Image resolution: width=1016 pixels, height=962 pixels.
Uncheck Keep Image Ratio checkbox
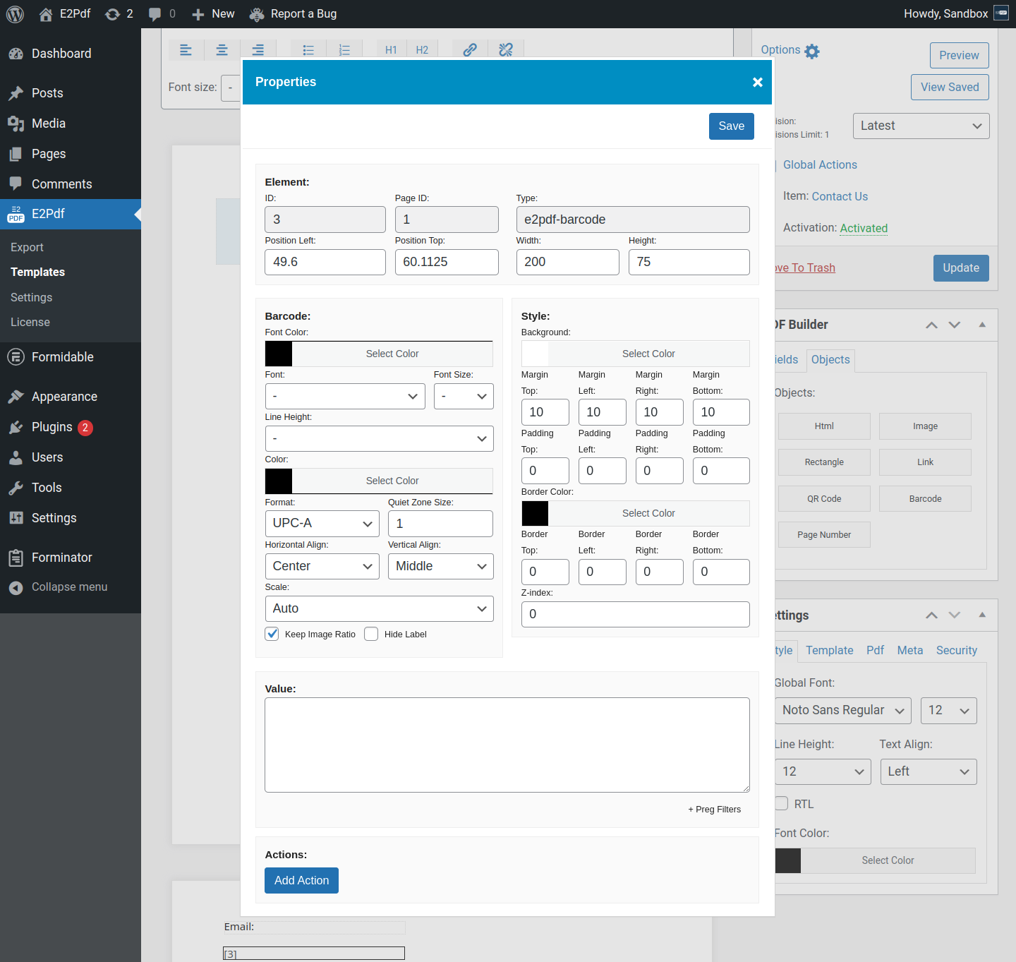point(272,634)
